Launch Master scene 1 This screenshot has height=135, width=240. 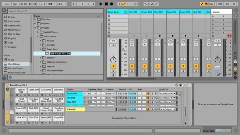pyautogui.click(x=213, y=16)
